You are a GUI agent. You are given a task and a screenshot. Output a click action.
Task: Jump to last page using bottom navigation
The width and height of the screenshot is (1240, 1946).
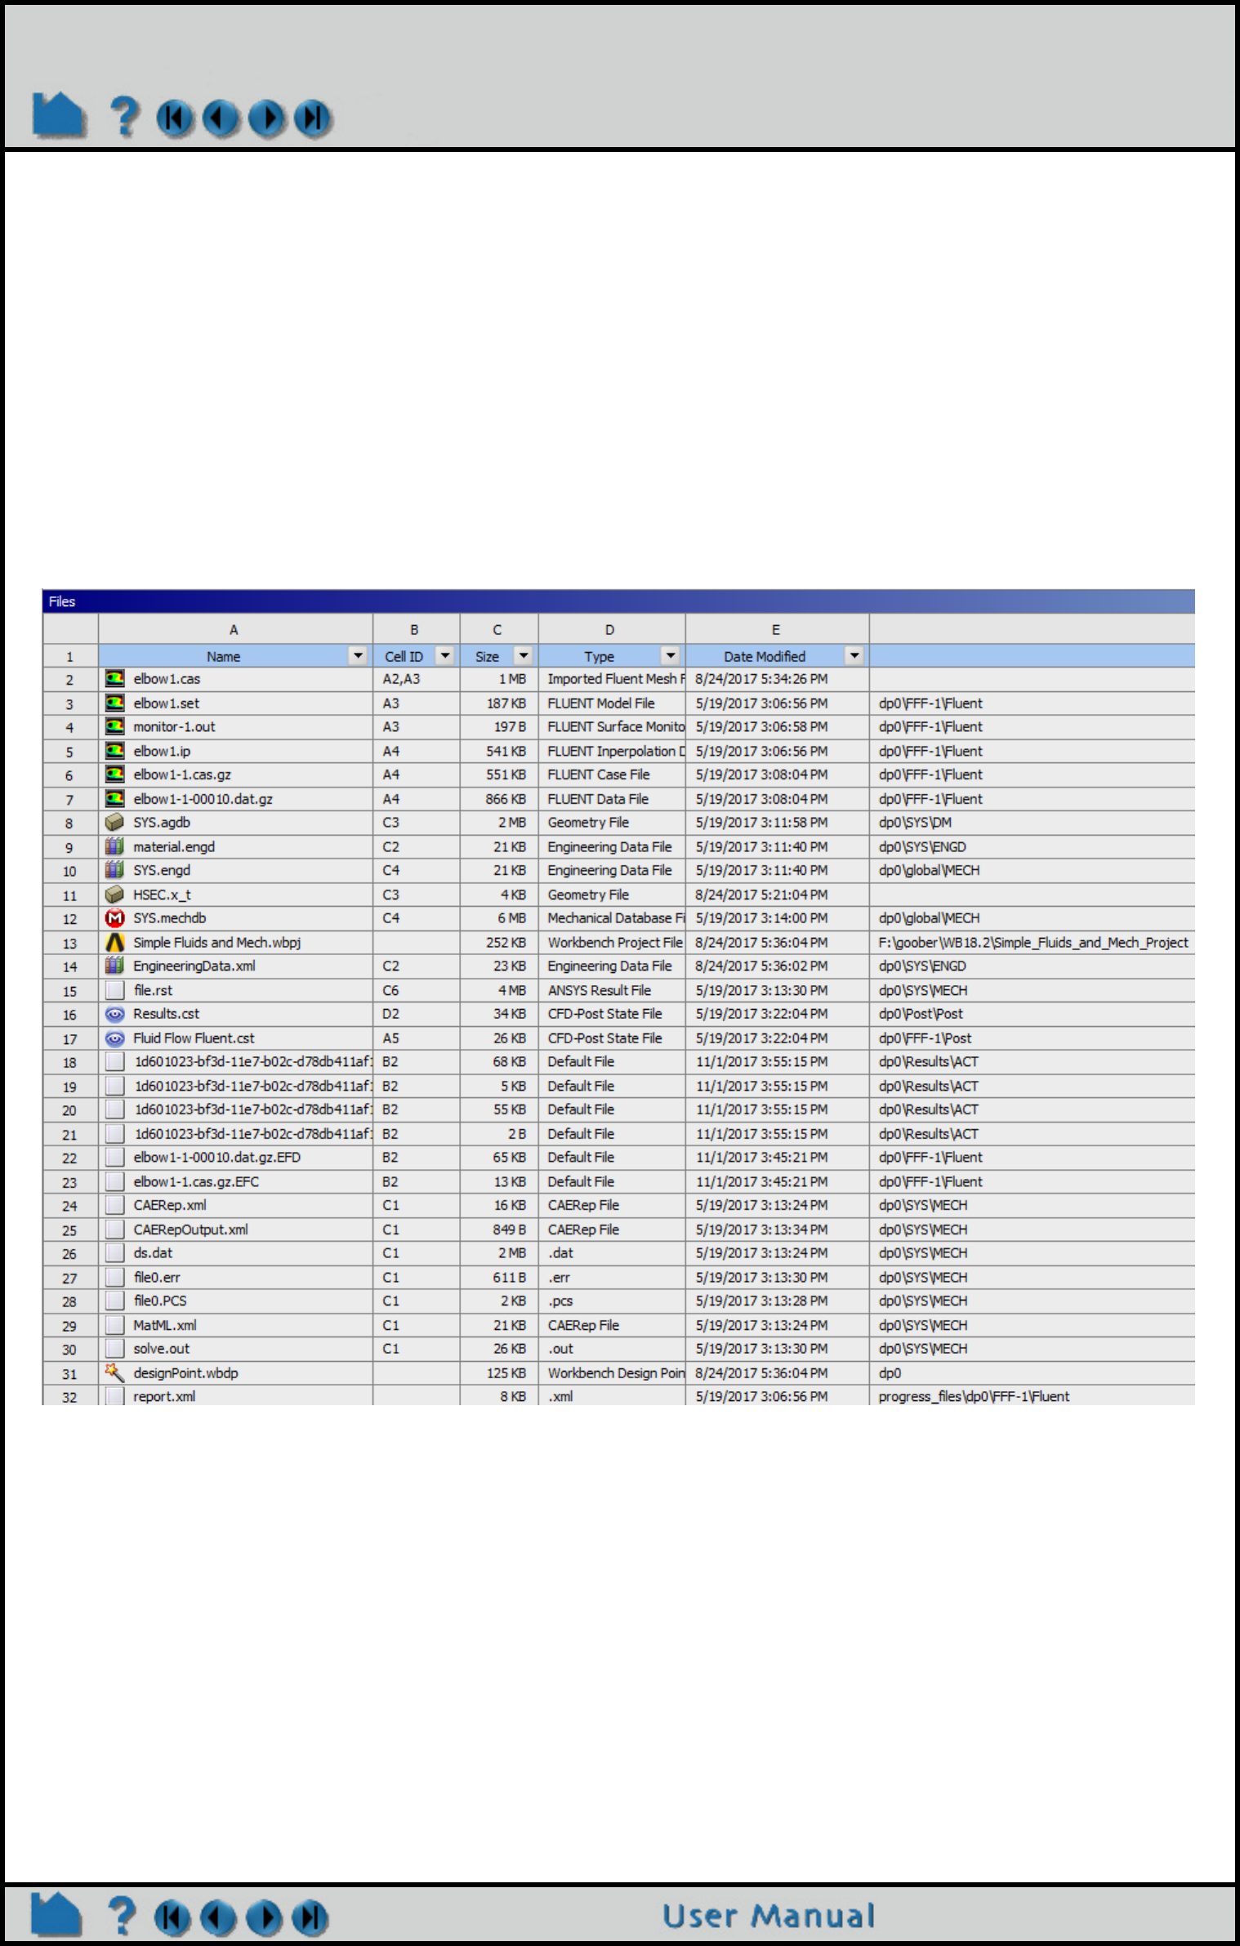click(x=310, y=1918)
